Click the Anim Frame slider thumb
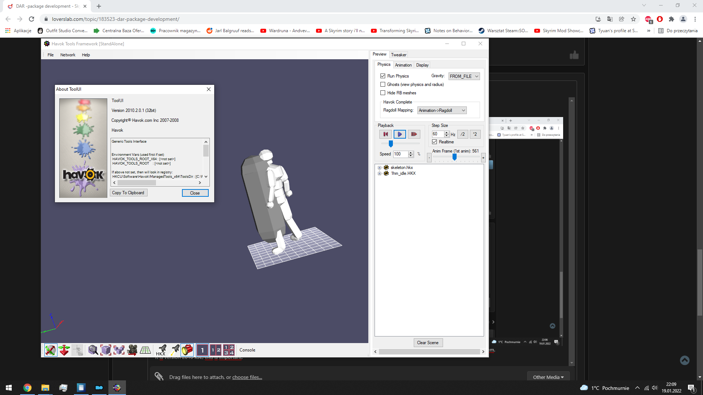The height and width of the screenshot is (395, 703). (454, 157)
